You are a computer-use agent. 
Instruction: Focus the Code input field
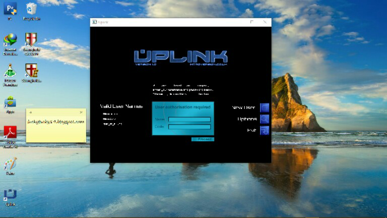coord(189,127)
